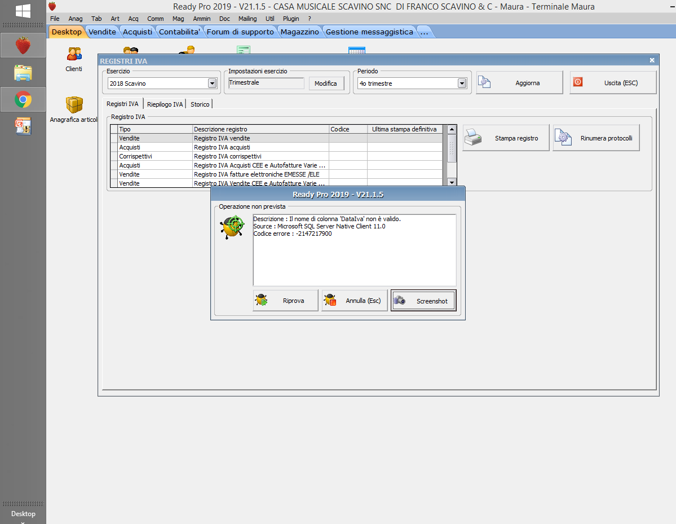Click the gear document icon on Rinumera protocolli
The height and width of the screenshot is (524, 676).
[x=563, y=138]
